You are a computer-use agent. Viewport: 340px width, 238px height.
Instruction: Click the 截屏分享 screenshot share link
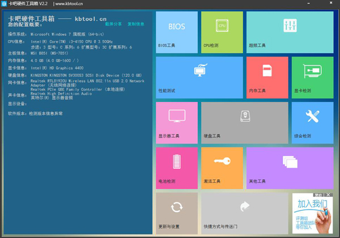[x=113, y=24]
